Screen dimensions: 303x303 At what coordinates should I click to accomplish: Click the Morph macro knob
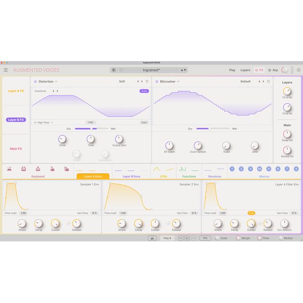click(238, 238)
